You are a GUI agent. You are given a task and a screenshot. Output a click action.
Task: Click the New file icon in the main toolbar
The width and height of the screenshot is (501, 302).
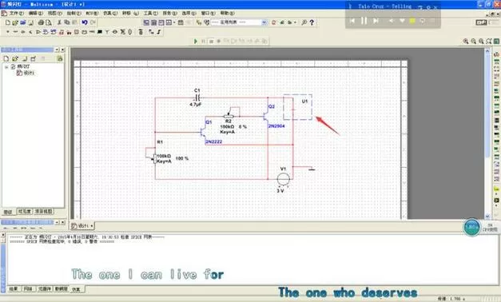8,22
